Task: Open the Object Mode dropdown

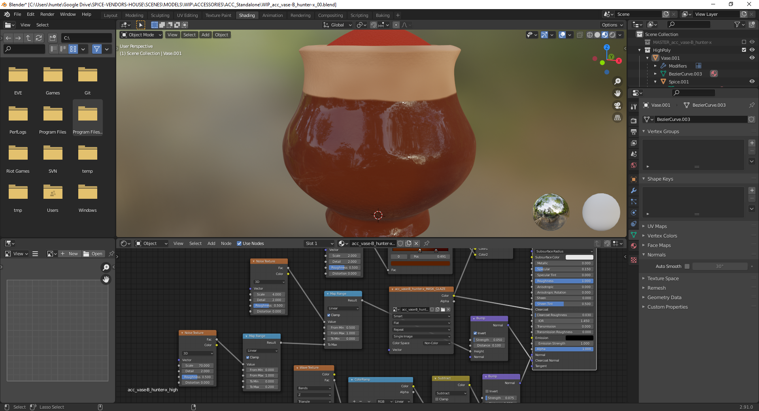Action: click(x=142, y=35)
